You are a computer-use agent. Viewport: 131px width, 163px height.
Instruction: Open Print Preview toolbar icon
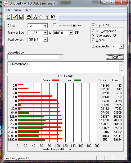pyautogui.click(x=35, y=17)
